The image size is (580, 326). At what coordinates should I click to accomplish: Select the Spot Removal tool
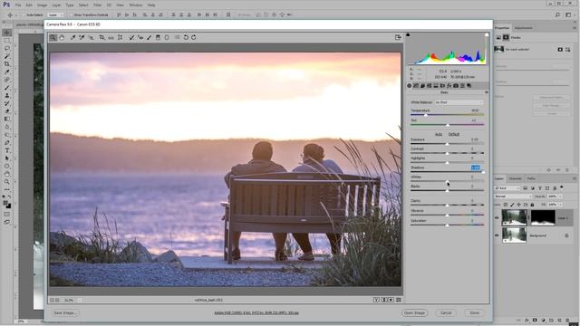pyautogui.click(x=131, y=37)
